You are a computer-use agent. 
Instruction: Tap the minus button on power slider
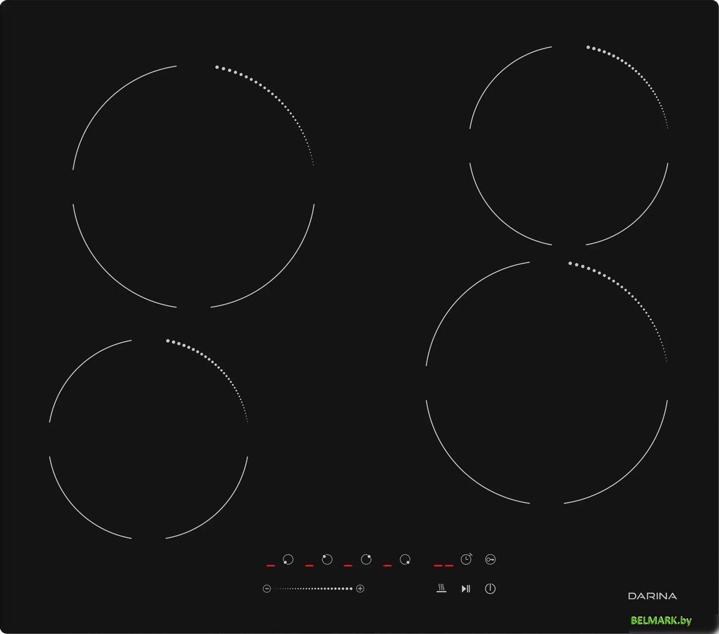pyautogui.click(x=267, y=588)
